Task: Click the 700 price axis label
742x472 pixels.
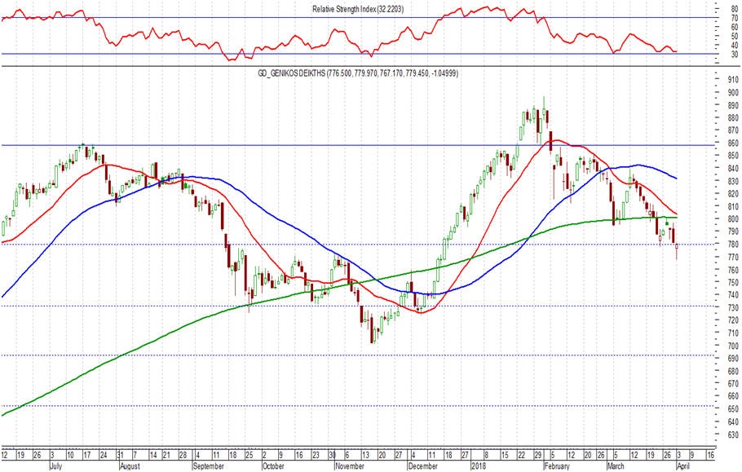Action: tap(734, 346)
